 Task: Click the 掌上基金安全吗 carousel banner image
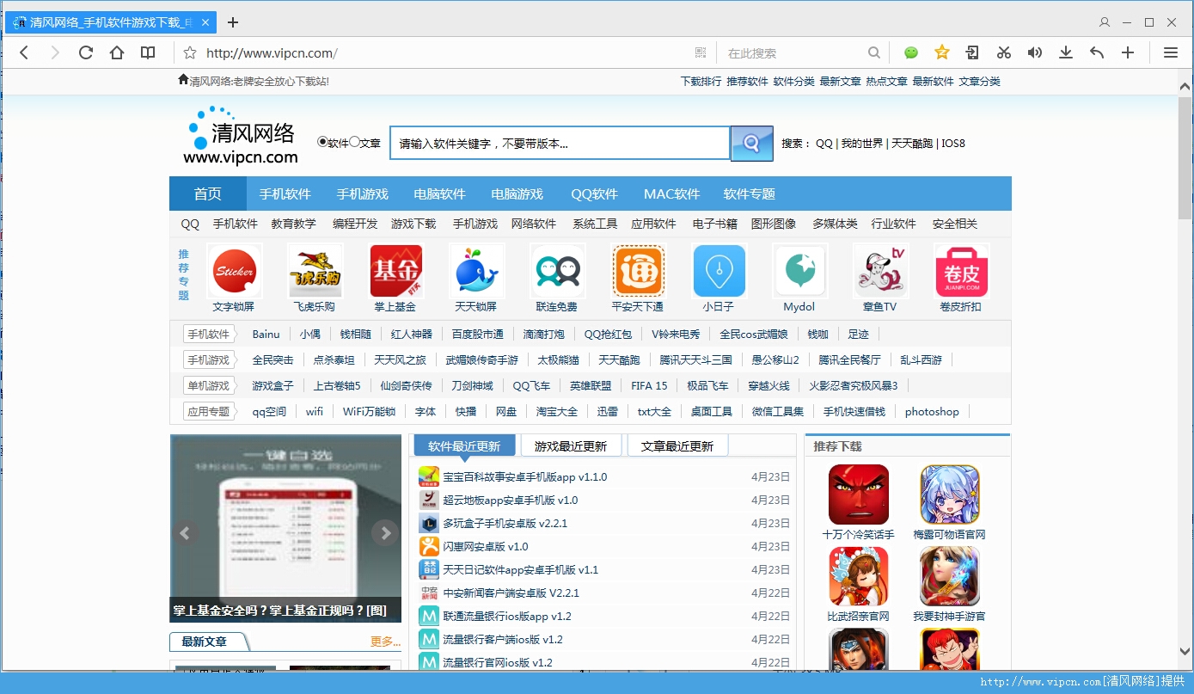coord(285,528)
